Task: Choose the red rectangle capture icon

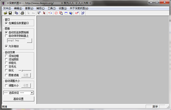Action: tap(56, 13)
